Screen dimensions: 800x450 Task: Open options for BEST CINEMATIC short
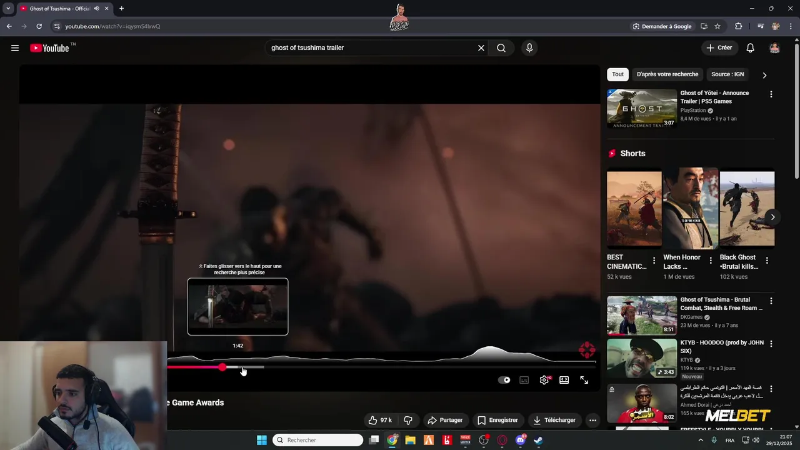pos(654,261)
